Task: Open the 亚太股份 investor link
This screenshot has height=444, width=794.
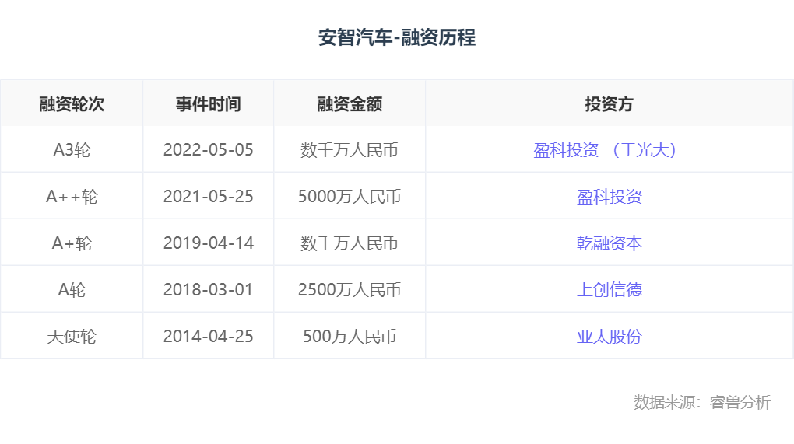Action: tap(610, 336)
